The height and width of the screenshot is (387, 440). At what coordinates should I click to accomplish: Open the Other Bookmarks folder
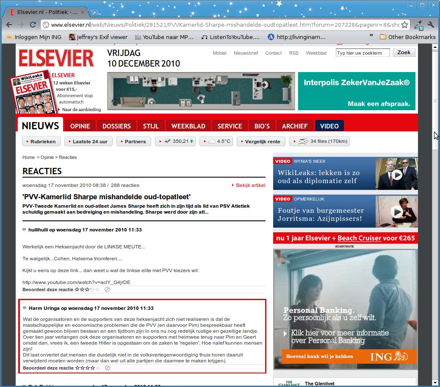[x=407, y=37]
